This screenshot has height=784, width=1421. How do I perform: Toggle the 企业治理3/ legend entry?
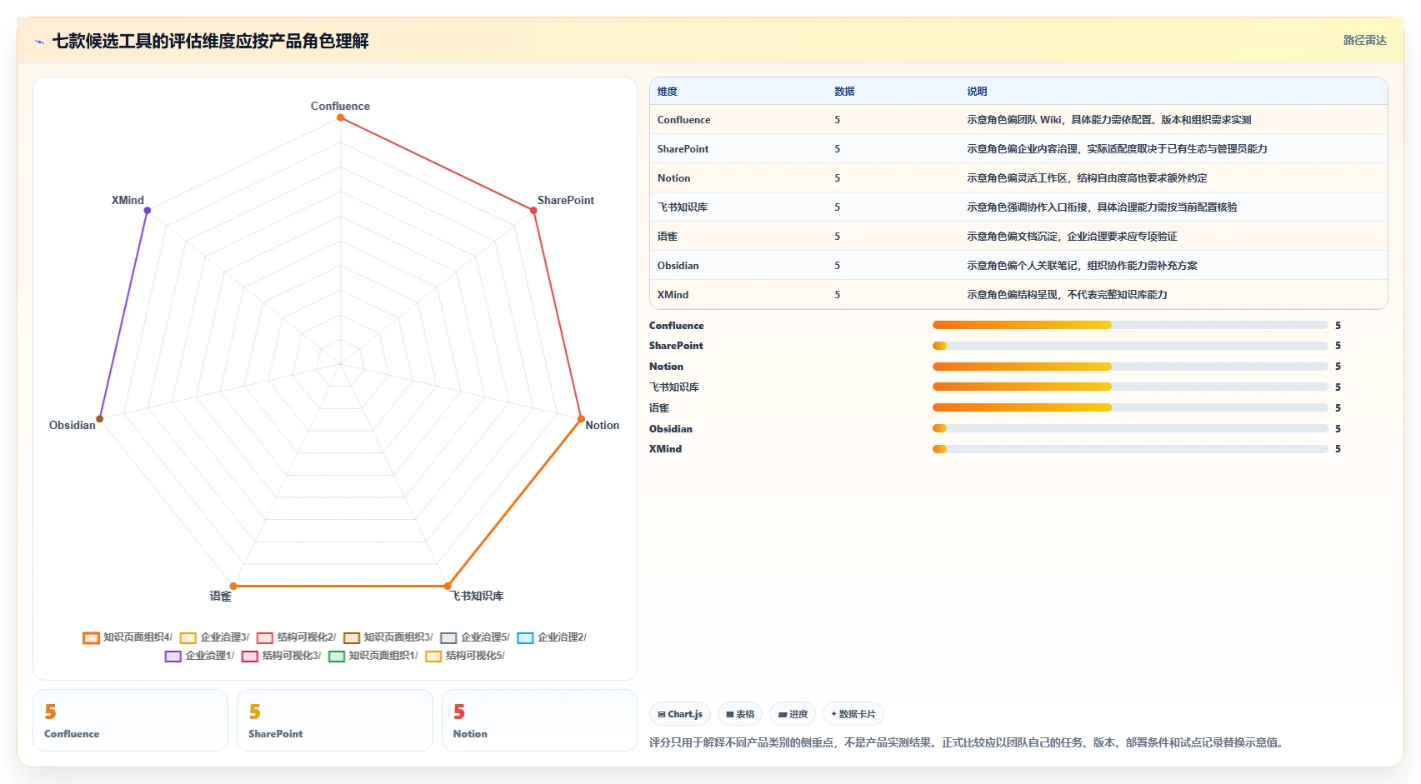click(x=214, y=637)
